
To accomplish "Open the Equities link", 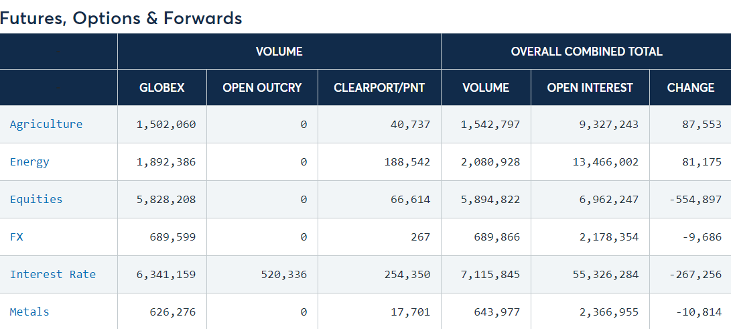I will tap(36, 199).
